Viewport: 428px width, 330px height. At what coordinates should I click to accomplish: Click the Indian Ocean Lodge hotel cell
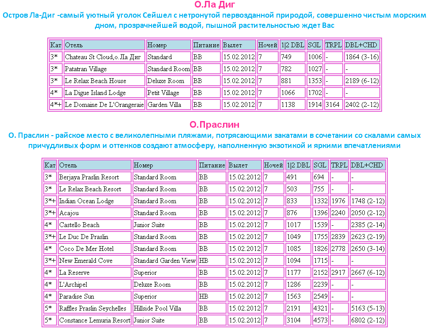(87, 201)
